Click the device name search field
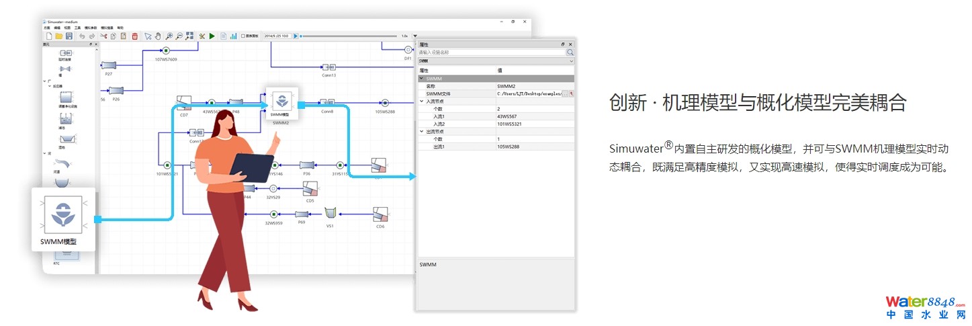972x326 pixels. [x=490, y=52]
